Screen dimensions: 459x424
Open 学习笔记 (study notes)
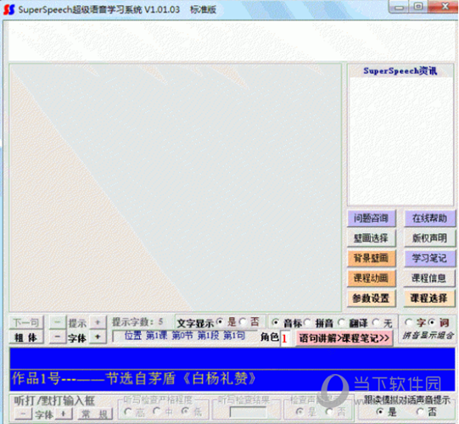[x=429, y=258]
